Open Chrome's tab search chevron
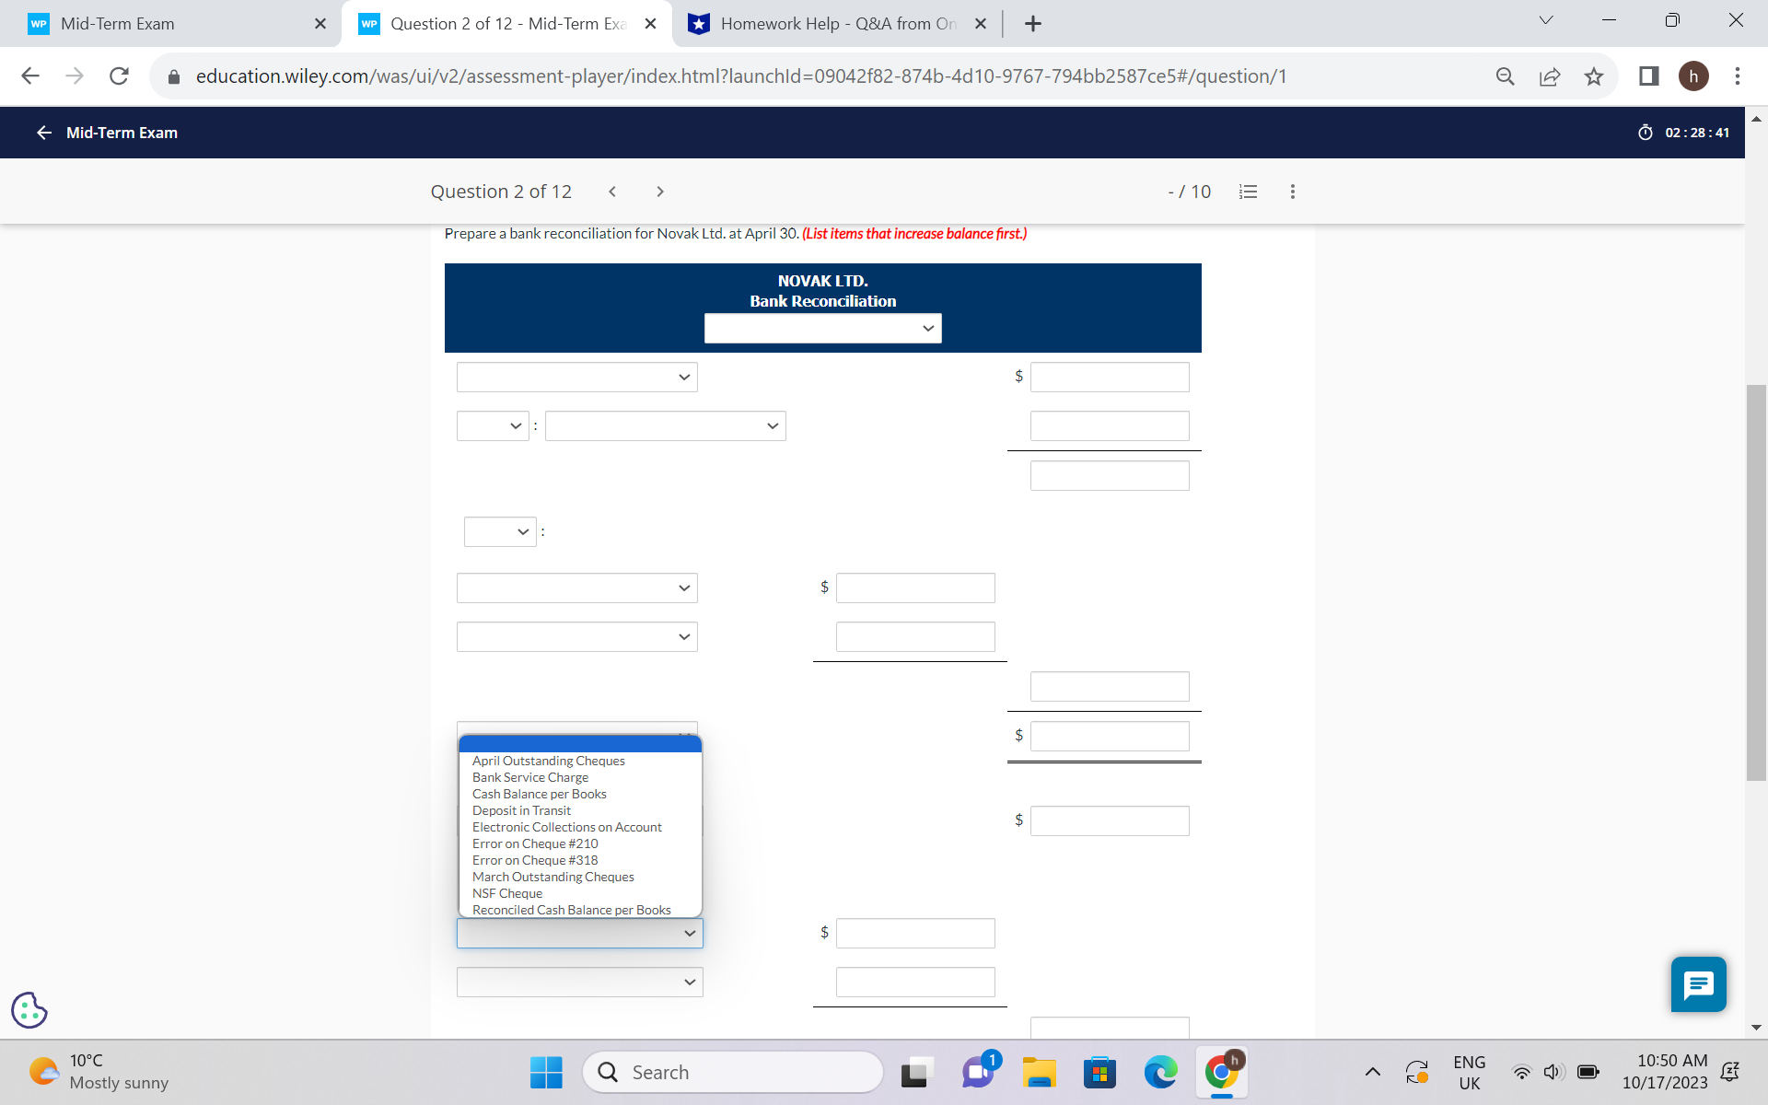The image size is (1768, 1105). (x=1546, y=19)
